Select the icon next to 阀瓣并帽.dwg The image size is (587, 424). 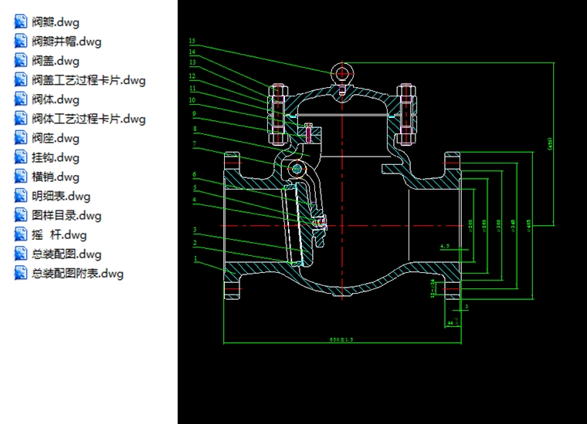(x=21, y=41)
